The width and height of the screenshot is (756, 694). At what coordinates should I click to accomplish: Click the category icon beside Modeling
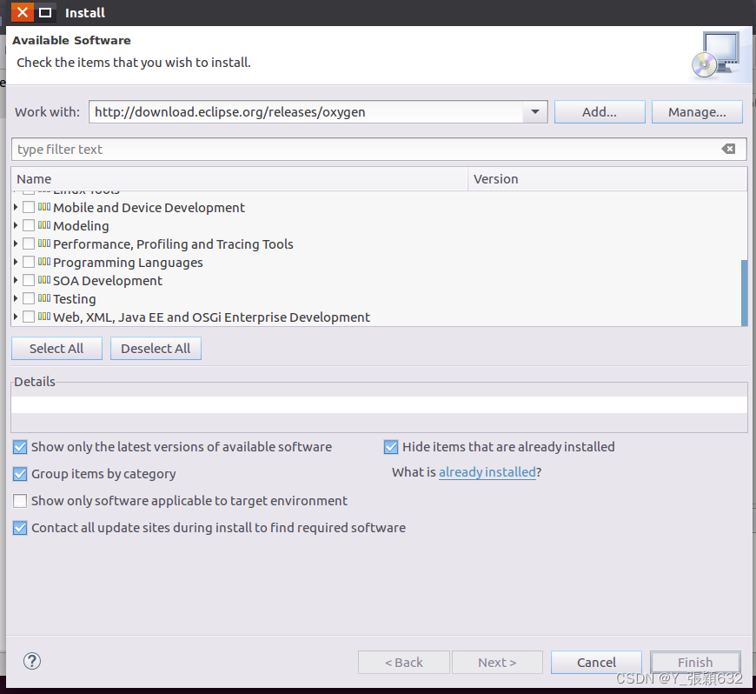[43, 225]
